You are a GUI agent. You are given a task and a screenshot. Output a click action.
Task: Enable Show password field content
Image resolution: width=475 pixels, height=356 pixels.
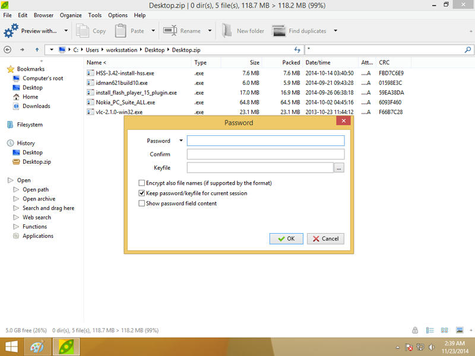pos(141,203)
